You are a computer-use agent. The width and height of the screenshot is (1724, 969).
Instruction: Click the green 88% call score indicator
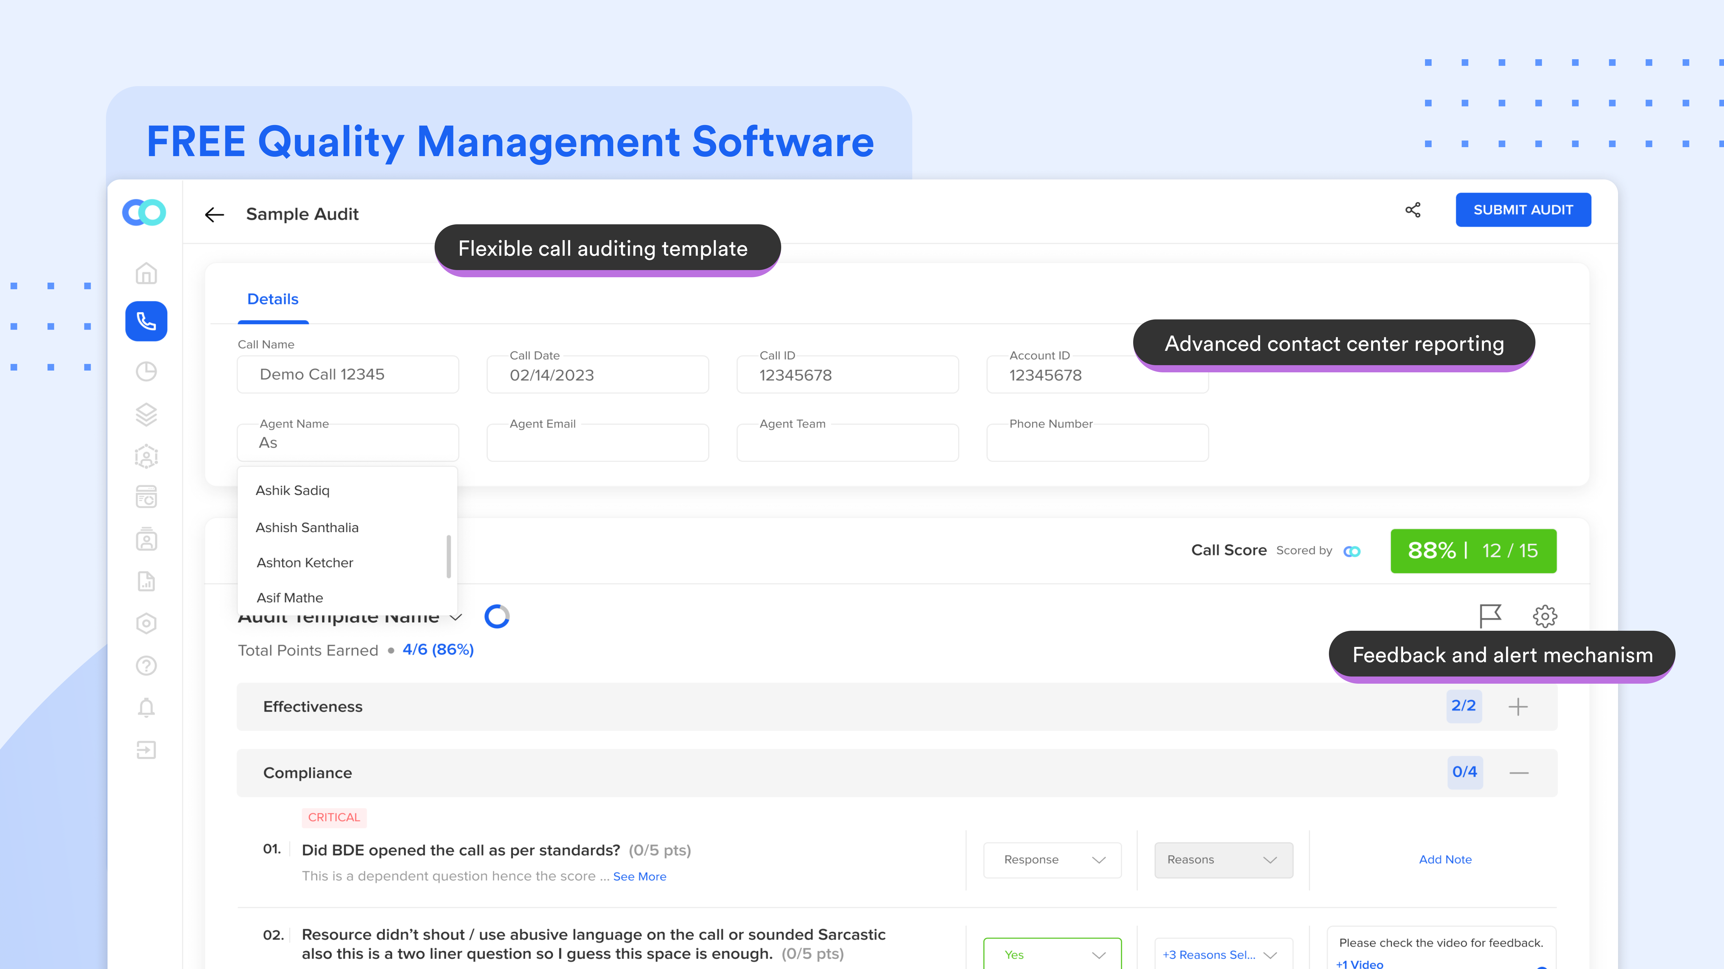(x=1474, y=550)
